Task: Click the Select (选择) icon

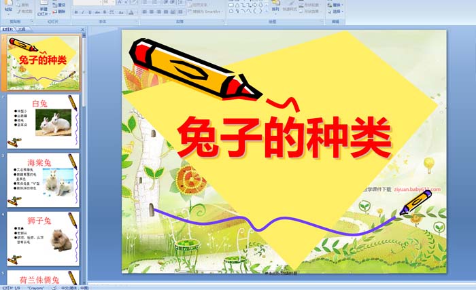Action: point(330,12)
